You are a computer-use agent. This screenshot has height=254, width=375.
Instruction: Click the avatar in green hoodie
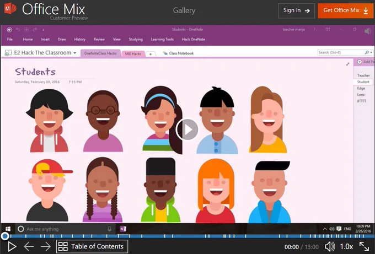[x=160, y=190]
